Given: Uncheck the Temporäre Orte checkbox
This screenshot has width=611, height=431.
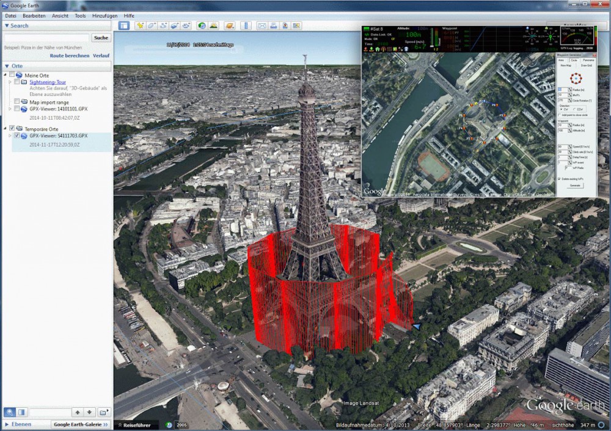Looking at the screenshot, I should 12,128.
